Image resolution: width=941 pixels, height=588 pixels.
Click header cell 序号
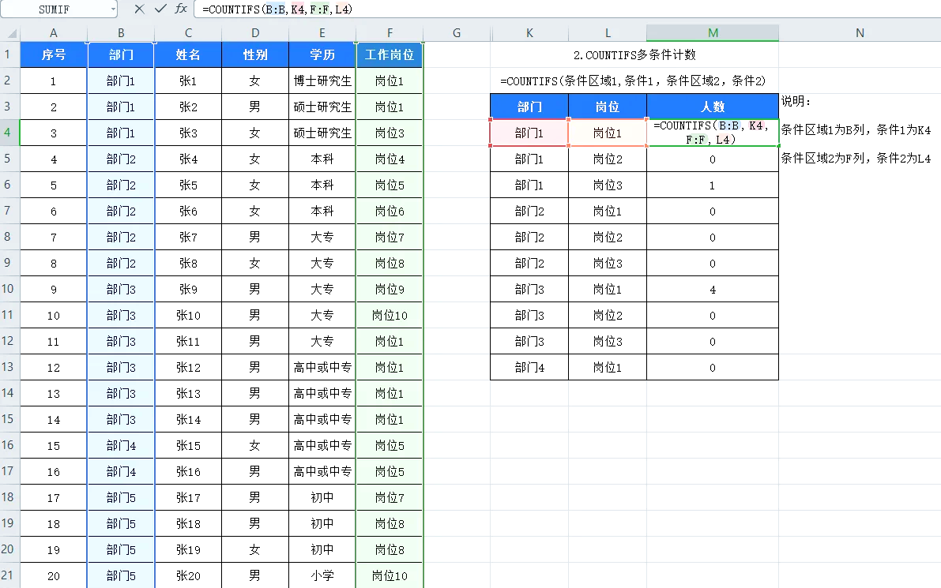point(54,54)
